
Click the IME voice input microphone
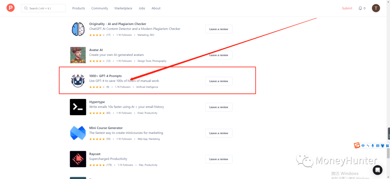pyautogui.click(x=373, y=146)
